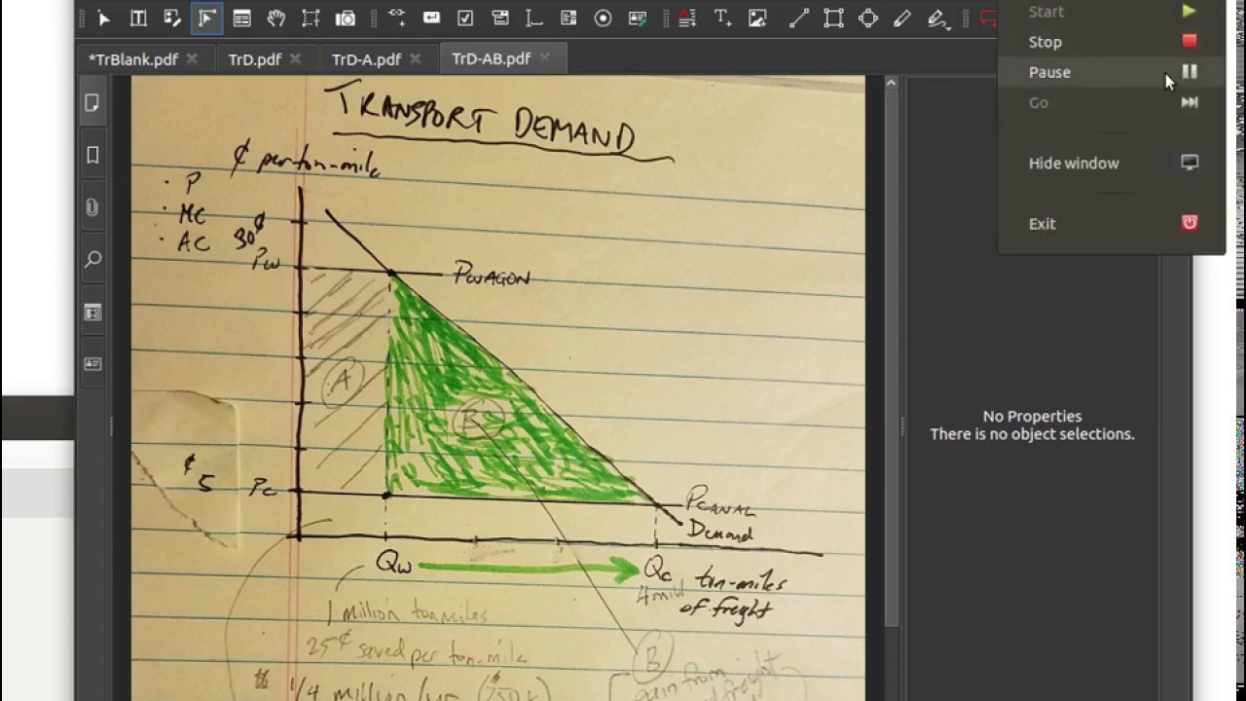Select the add text tool
Viewport: 1246px width, 701px height.
(x=722, y=18)
